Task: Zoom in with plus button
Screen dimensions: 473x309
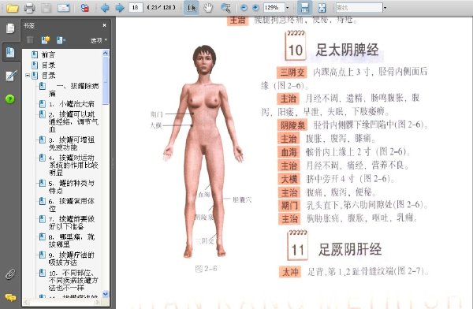Action: 255,8
